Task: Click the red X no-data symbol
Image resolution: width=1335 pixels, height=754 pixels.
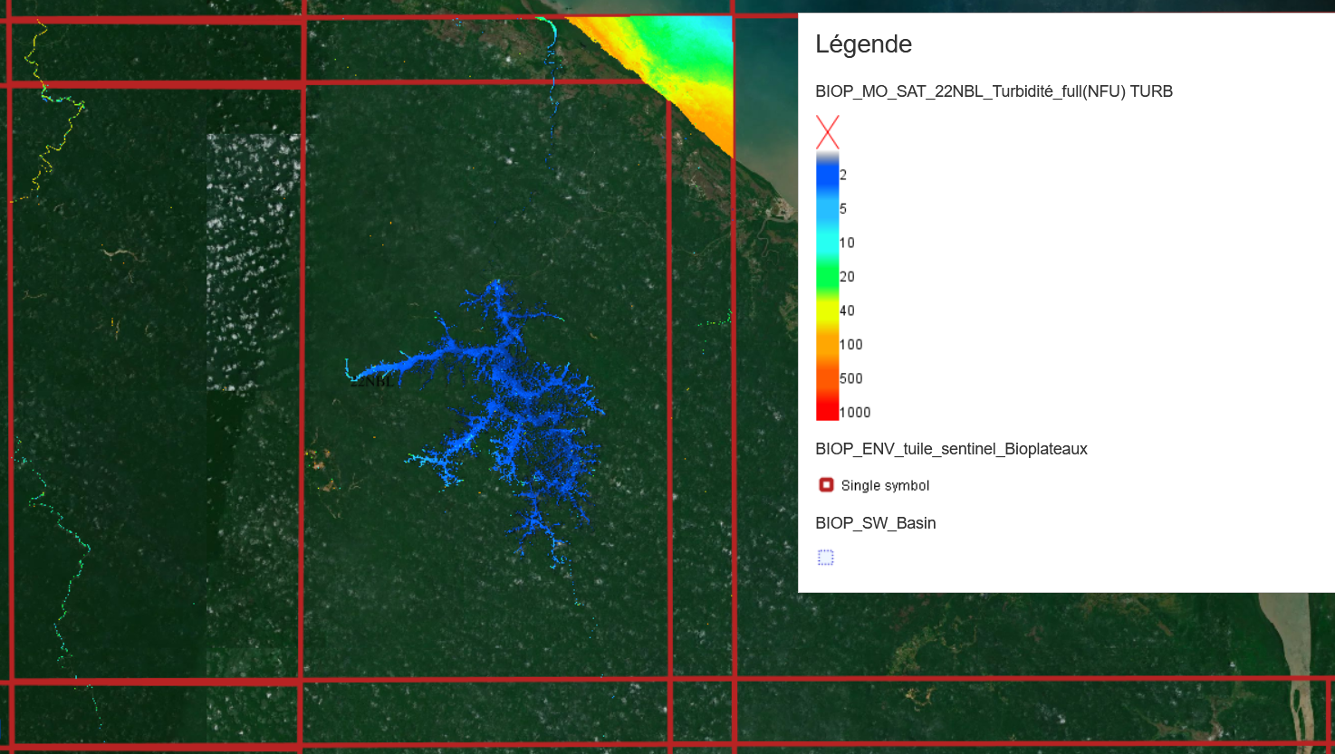Action: (827, 132)
